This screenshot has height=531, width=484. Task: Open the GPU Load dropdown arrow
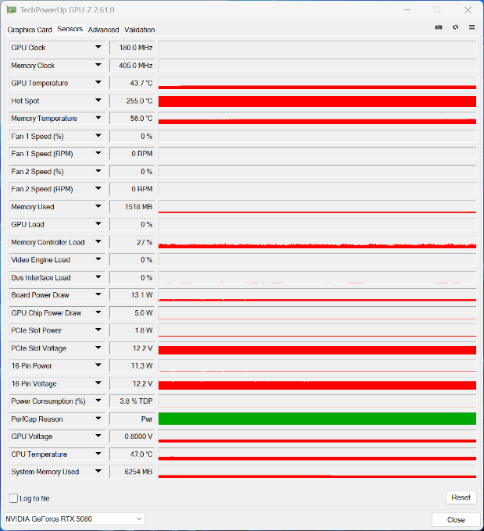(98, 224)
